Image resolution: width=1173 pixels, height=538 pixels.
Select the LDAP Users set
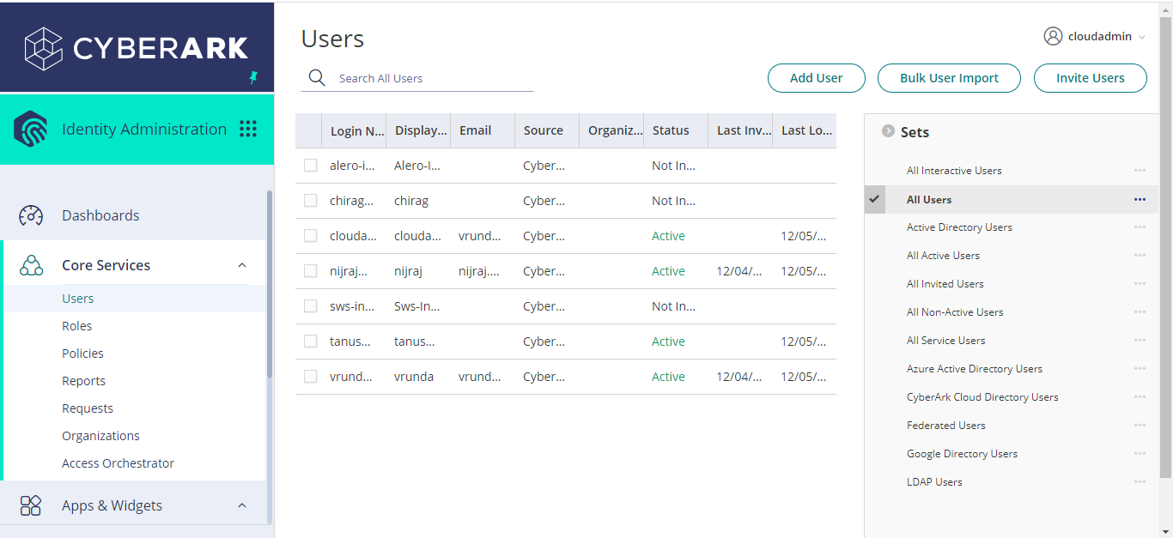pyautogui.click(x=934, y=482)
